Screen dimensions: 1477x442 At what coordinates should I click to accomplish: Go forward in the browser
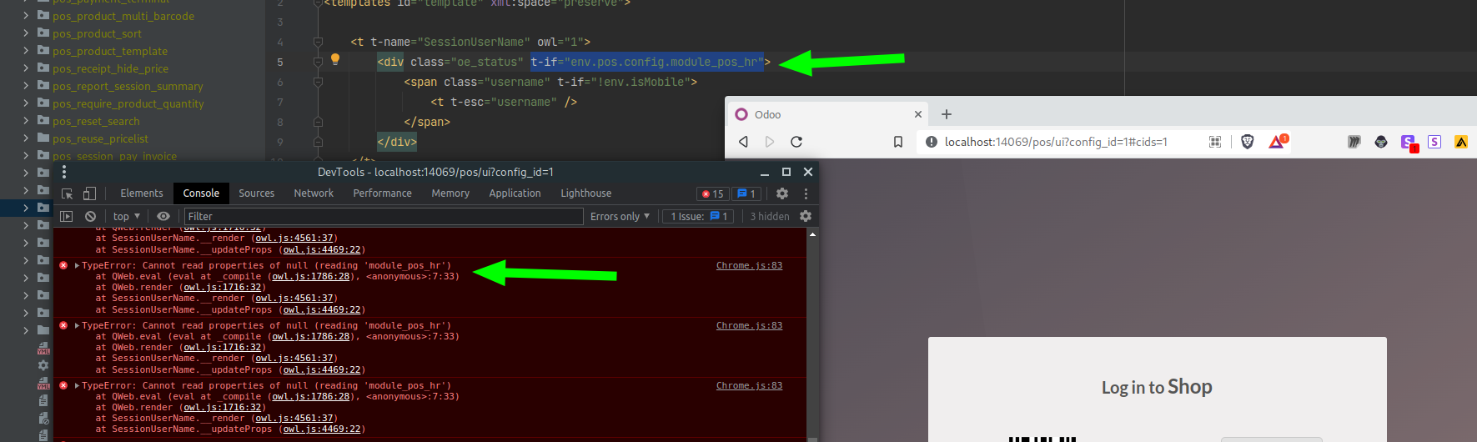pyautogui.click(x=770, y=142)
